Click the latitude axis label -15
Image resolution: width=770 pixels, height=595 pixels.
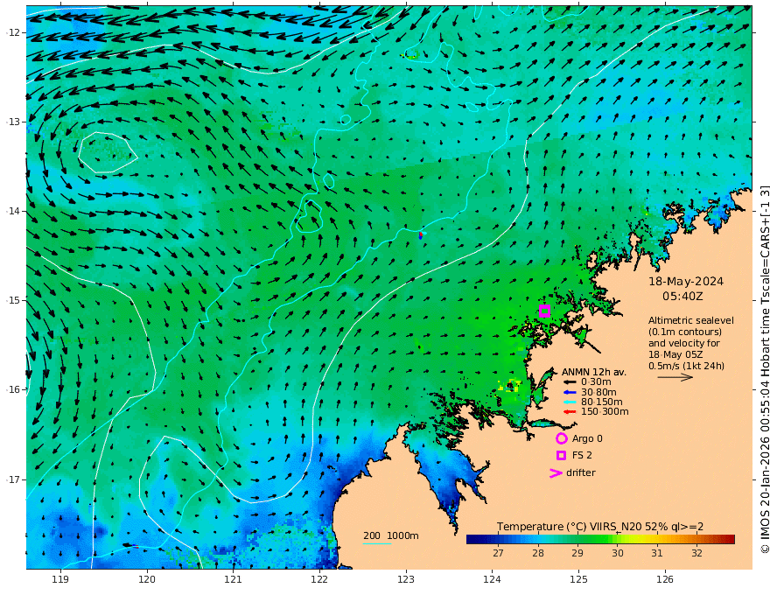[13, 300]
